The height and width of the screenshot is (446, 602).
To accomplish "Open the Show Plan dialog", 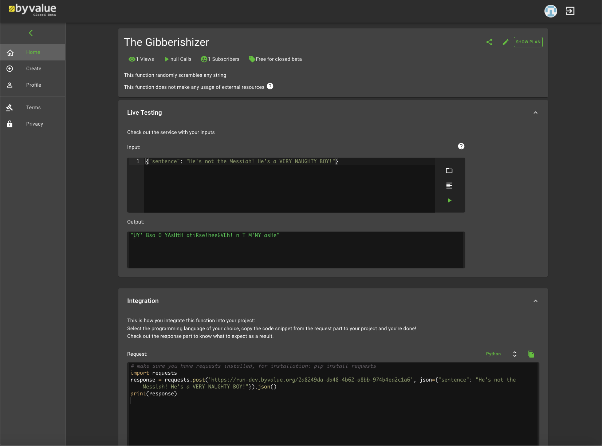I will point(528,42).
